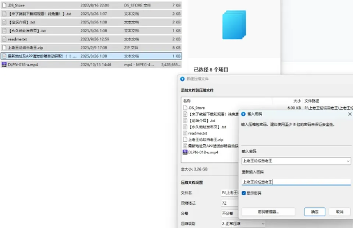353x228 pixels.
Task: Close the 输入密码 dialog with the X
Action: pos(350,114)
